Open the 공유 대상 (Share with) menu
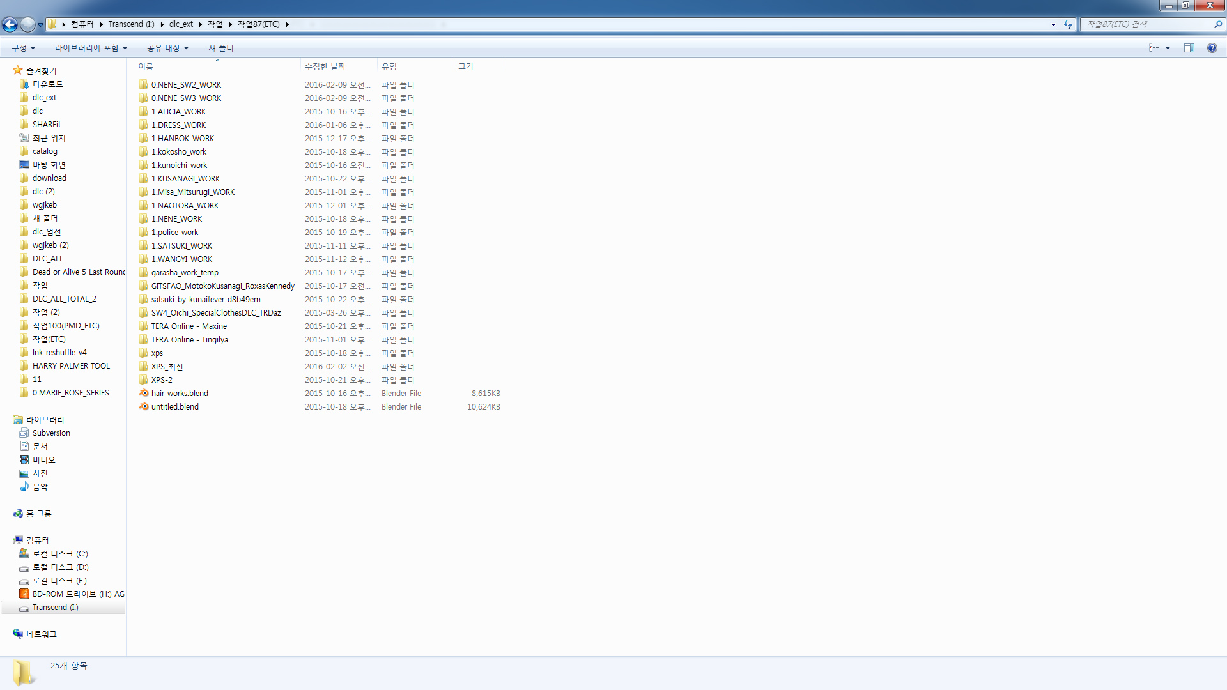The width and height of the screenshot is (1227, 690). point(167,48)
